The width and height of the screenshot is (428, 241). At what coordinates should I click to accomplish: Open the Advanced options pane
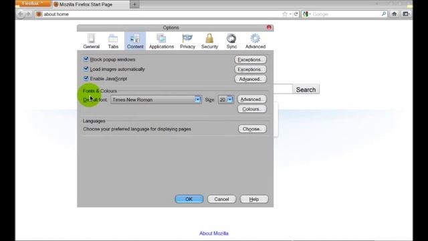pos(255,42)
